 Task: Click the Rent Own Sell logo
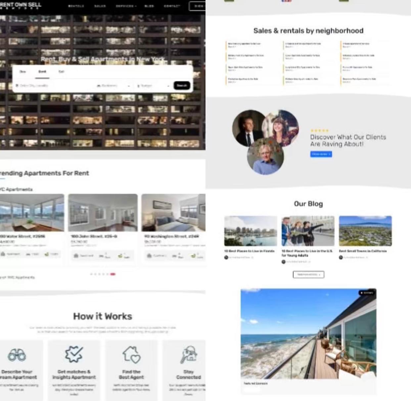click(x=21, y=6)
